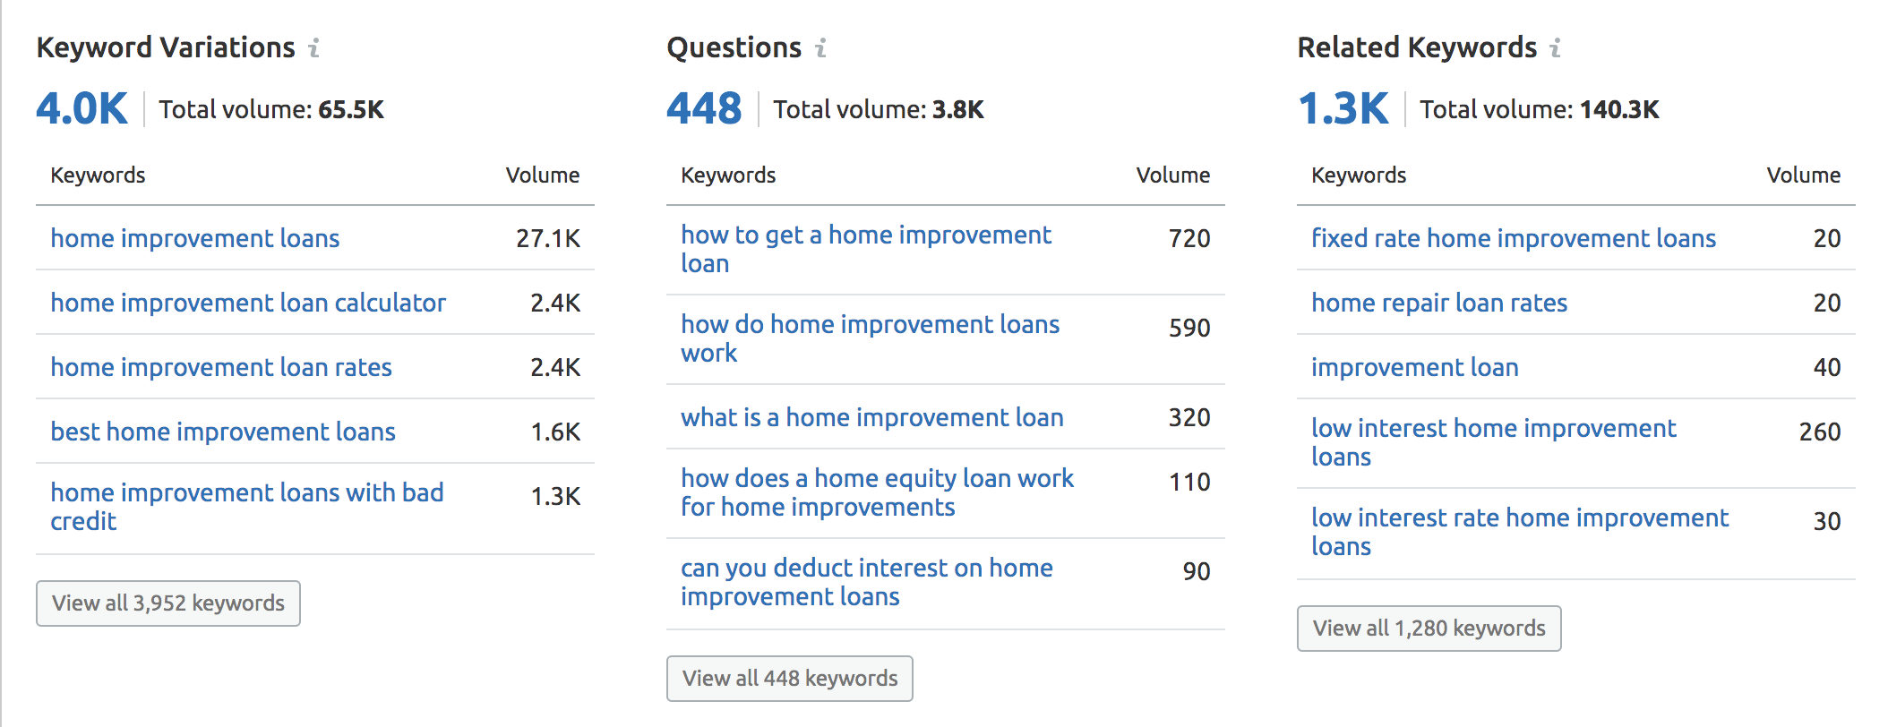Open 'home improvement loan calculator' keyword

248,303
